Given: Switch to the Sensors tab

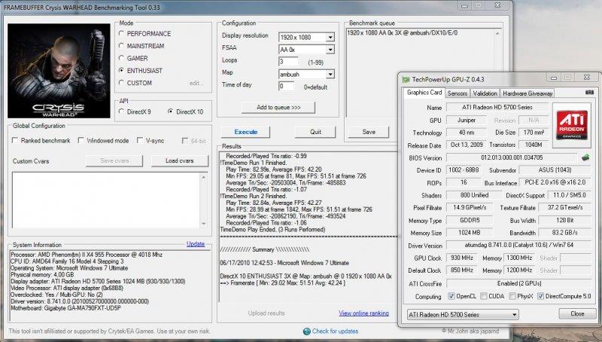Looking at the screenshot, I should click(458, 93).
